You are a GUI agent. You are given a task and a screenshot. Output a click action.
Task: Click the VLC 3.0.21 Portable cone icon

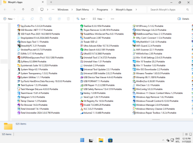tap(81, 109)
